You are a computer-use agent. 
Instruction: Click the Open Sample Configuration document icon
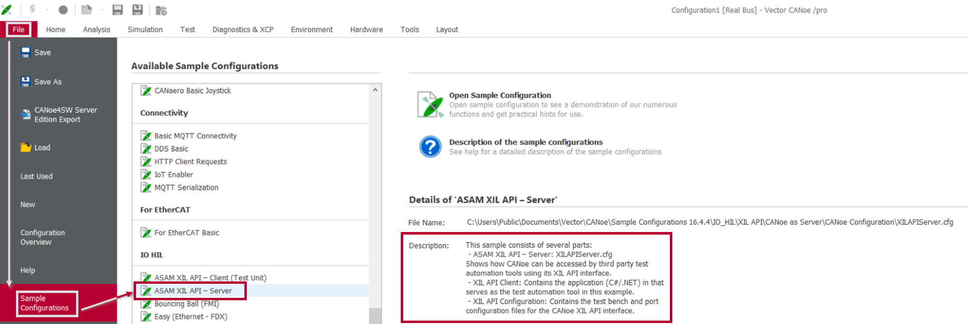click(x=430, y=105)
